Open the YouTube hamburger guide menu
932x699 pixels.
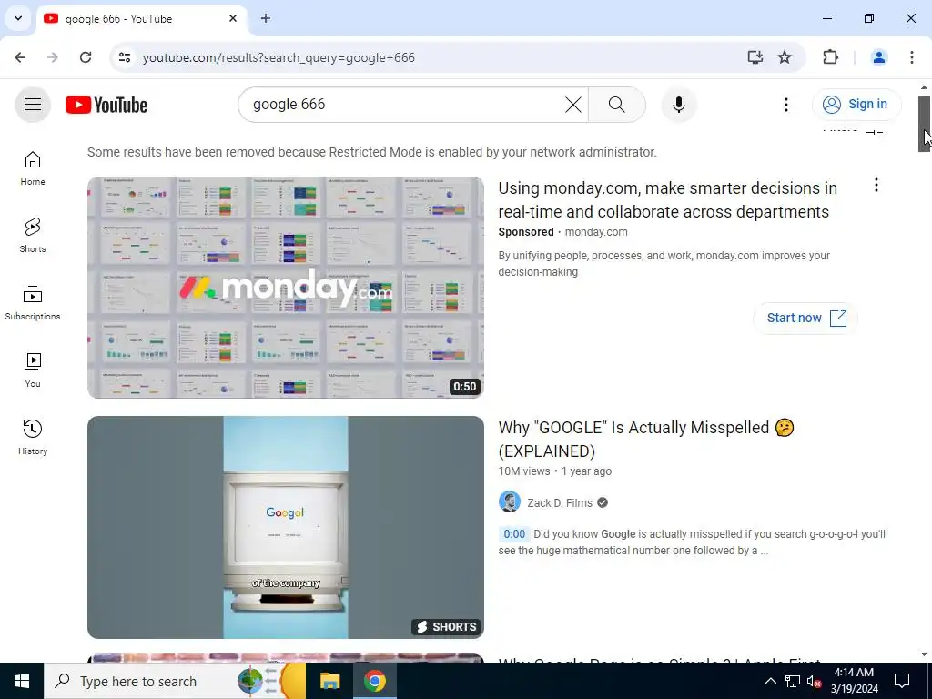tap(33, 105)
